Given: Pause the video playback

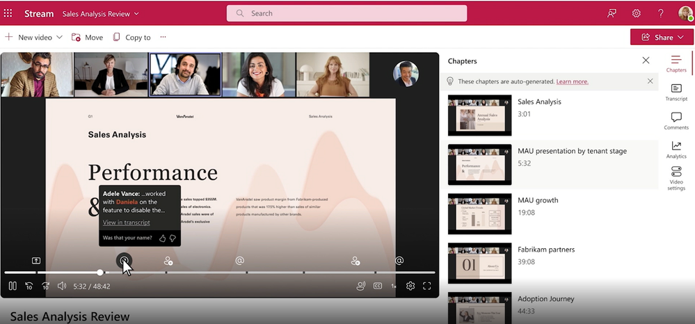Looking at the screenshot, I should [x=13, y=286].
